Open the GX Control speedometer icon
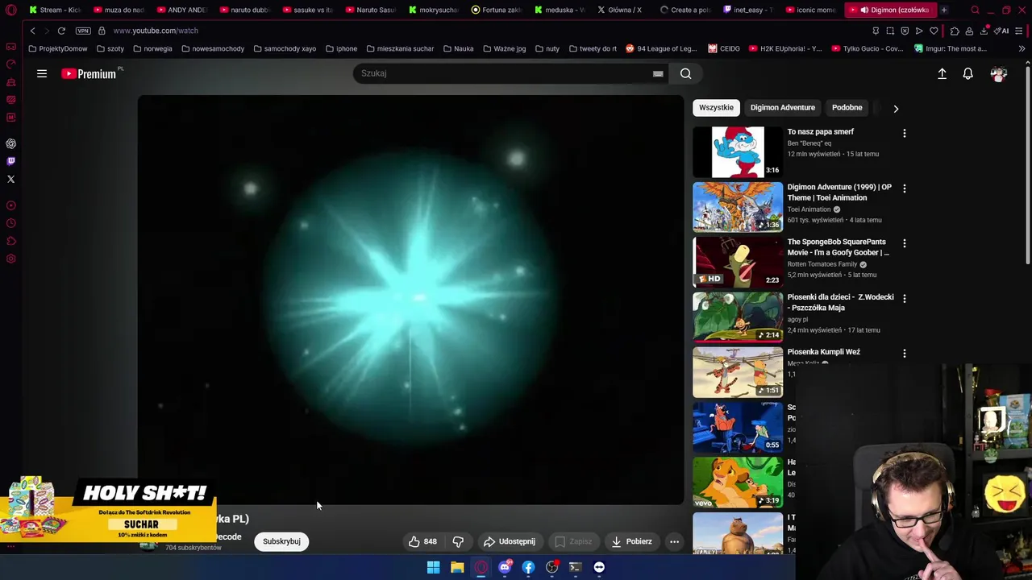 click(11, 64)
